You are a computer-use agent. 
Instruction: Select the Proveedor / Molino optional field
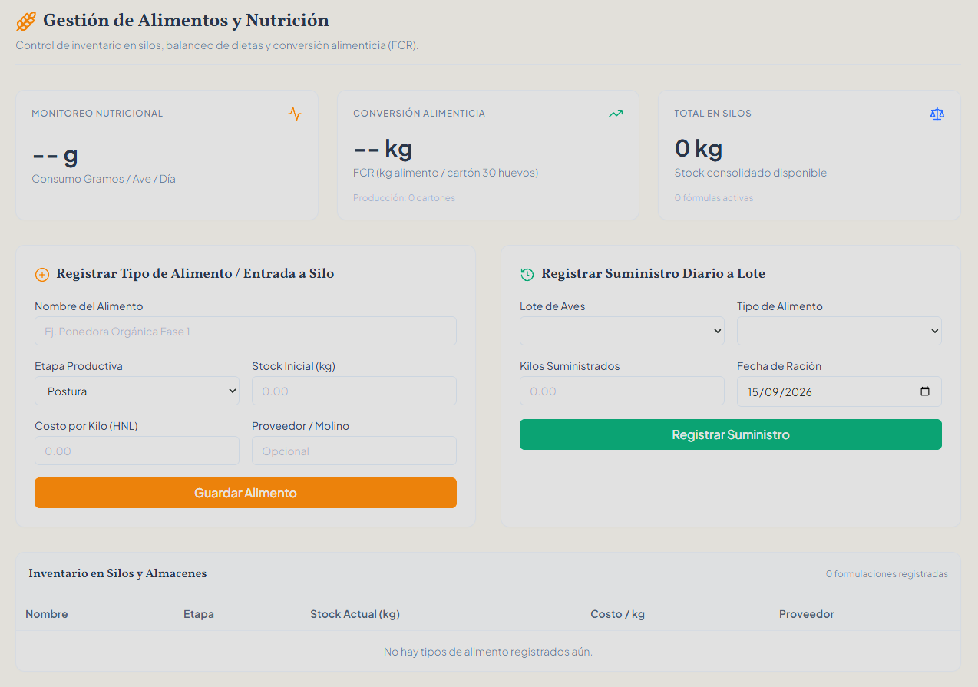tap(354, 451)
